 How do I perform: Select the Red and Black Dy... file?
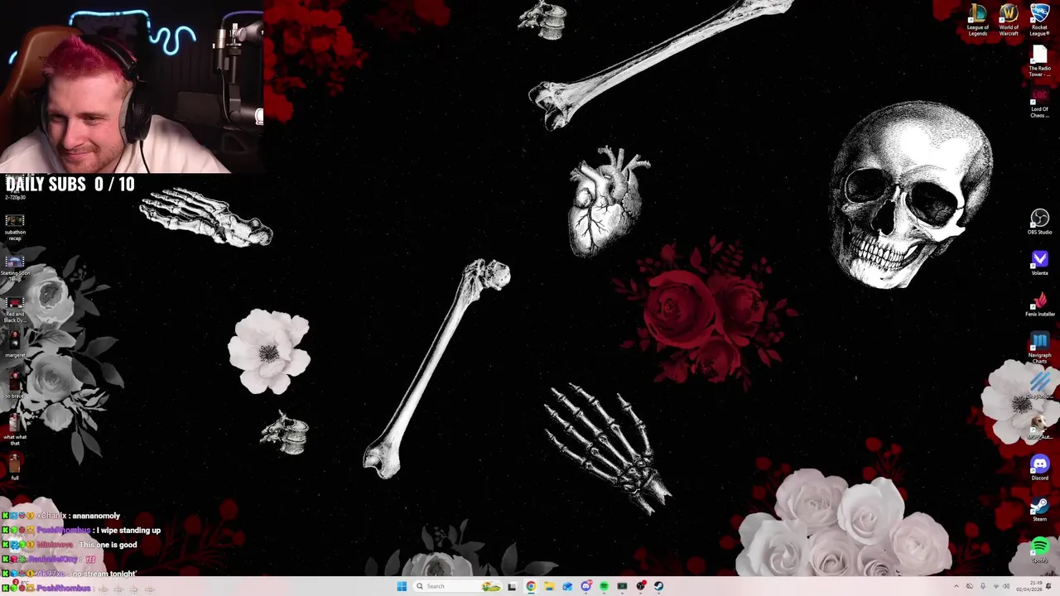tap(15, 308)
